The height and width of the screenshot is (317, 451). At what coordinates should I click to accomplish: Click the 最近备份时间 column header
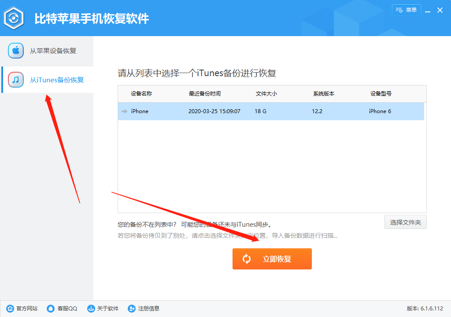(x=204, y=93)
